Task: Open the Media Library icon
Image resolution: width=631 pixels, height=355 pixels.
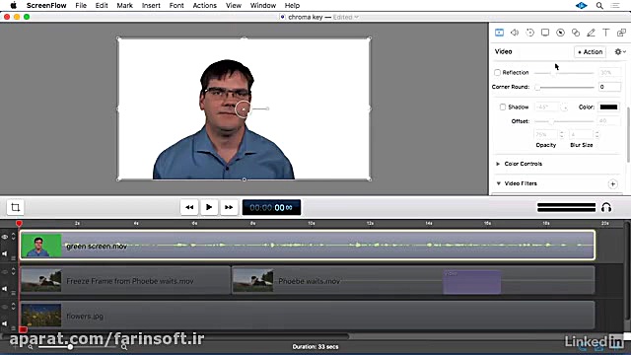Action: click(x=621, y=33)
